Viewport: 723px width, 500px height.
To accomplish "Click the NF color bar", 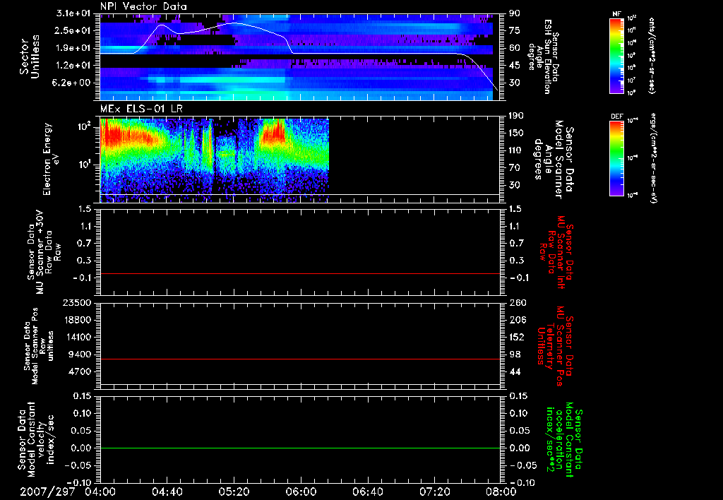I will coord(616,55).
